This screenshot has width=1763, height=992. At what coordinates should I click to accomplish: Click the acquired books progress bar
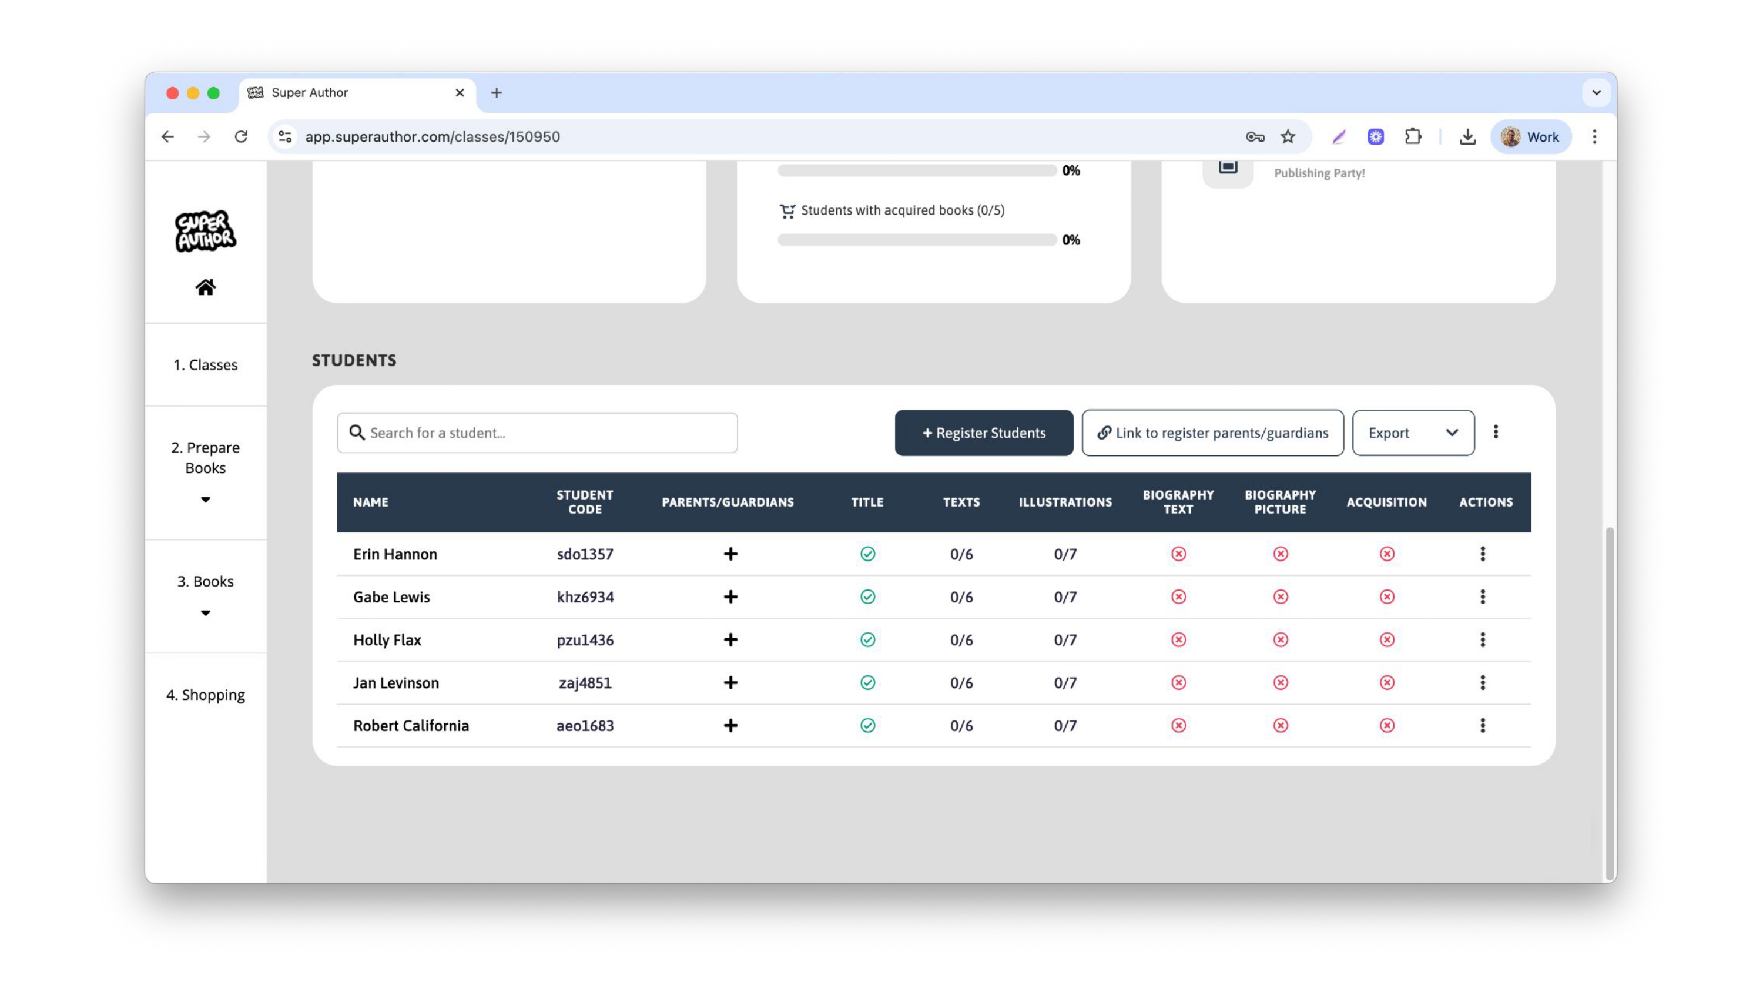[x=917, y=240]
